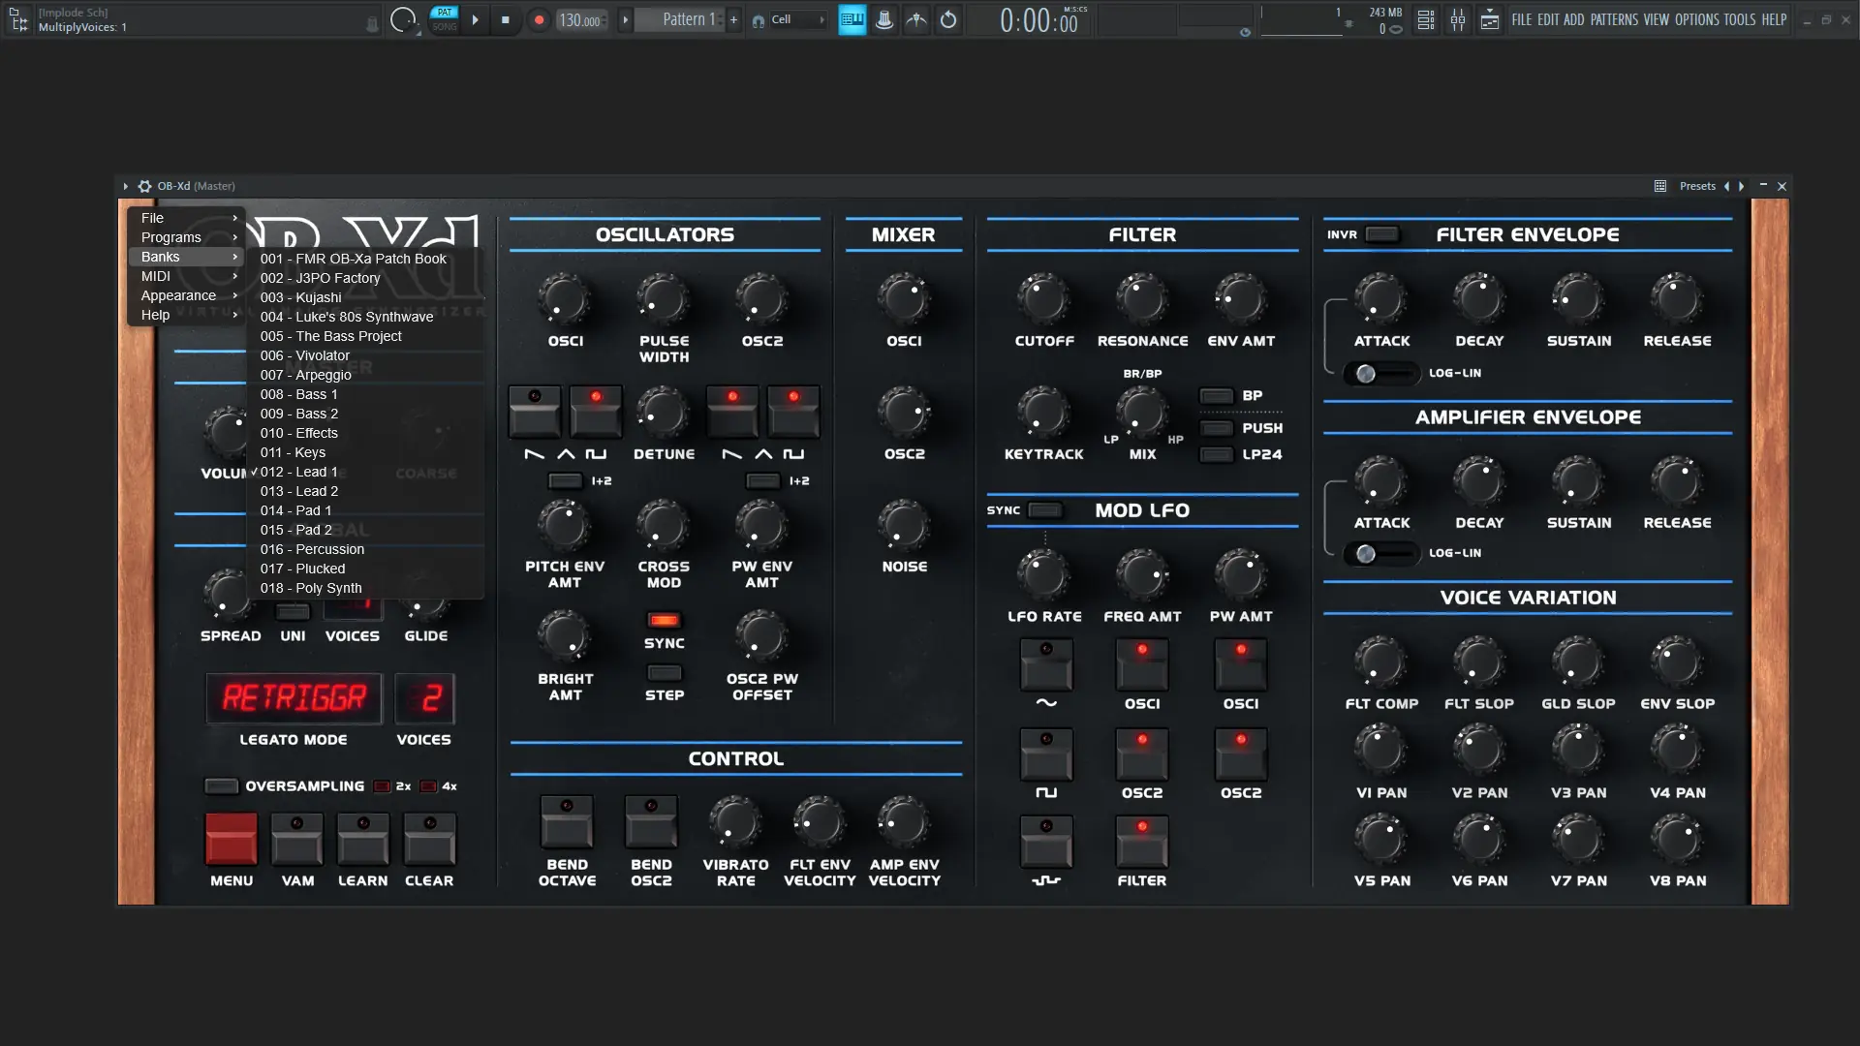Click the red MENU button
1860x1046 pixels.
(232, 838)
